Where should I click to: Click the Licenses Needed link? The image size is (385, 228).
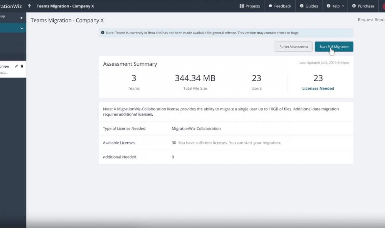point(318,88)
